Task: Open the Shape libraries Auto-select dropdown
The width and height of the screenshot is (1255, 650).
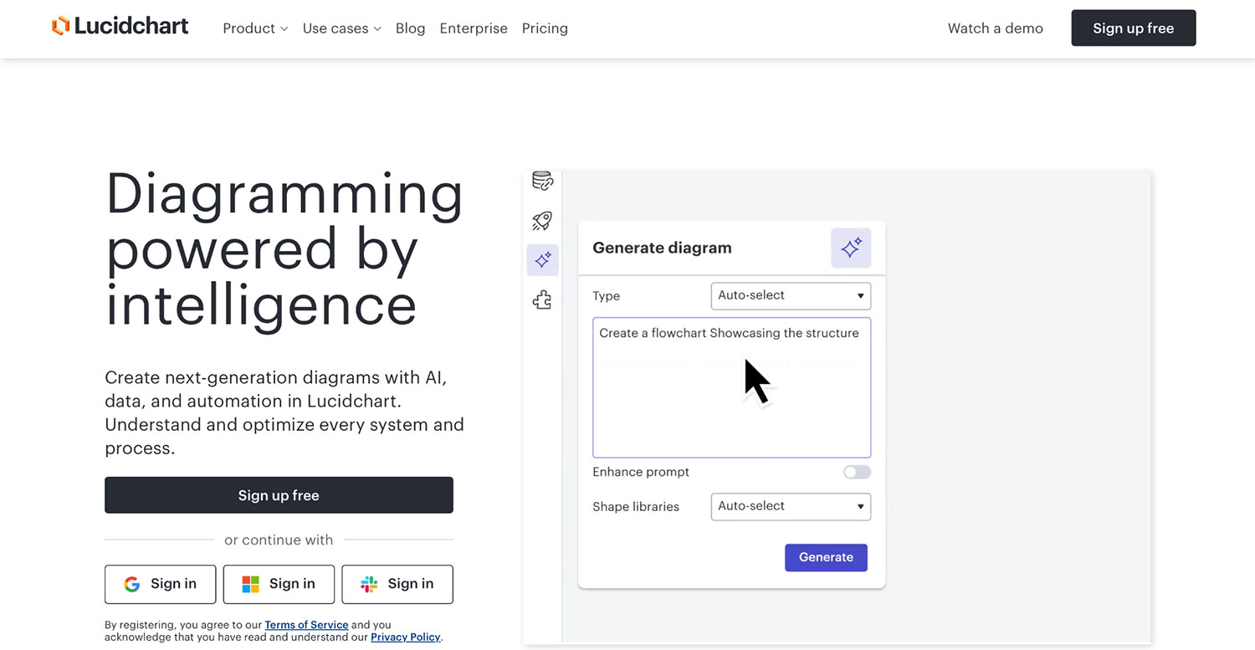Action: (790, 506)
